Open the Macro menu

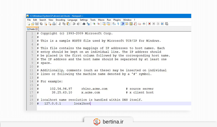pyautogui.click(x=101, y=20)
